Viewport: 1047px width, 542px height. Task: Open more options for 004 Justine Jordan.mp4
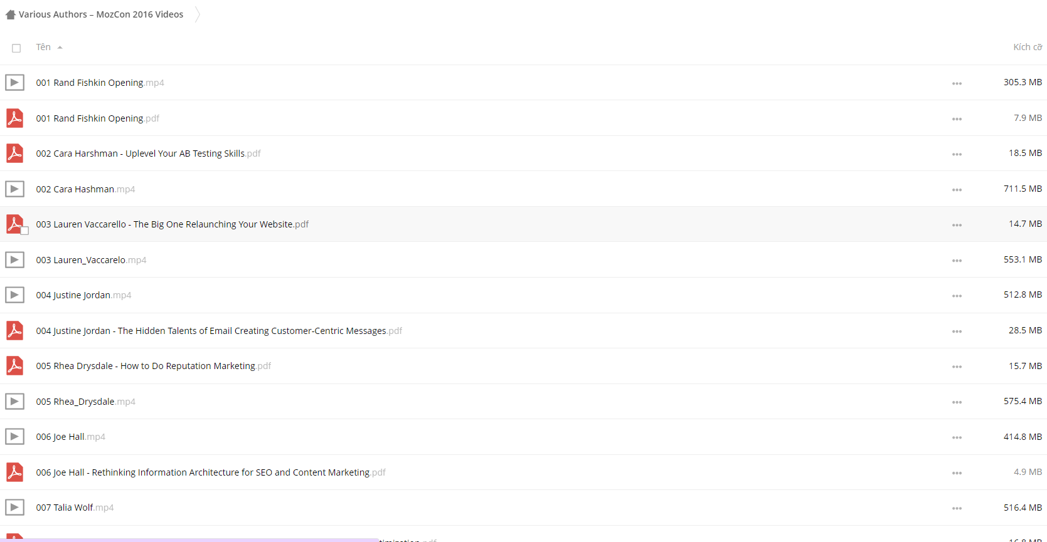(x=957, y=296)
